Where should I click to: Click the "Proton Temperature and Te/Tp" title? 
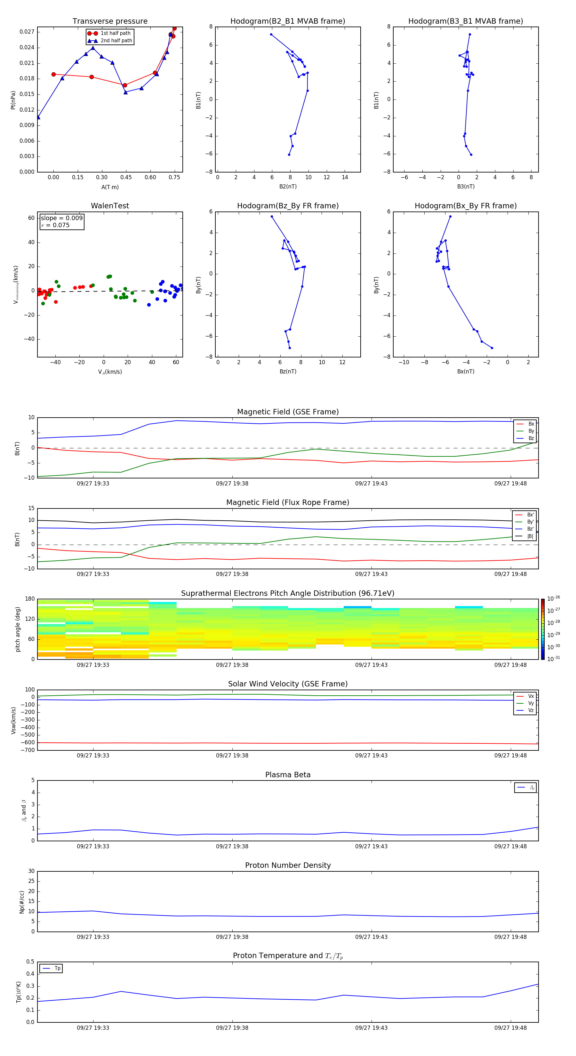tap(288, 956)
